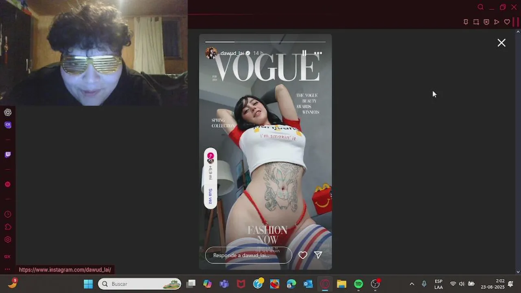Like the story with heart icon

coord(303,255)
